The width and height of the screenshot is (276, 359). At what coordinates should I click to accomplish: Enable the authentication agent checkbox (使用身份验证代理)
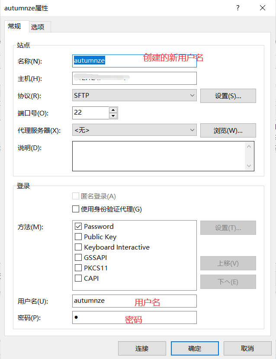(76, 209)
